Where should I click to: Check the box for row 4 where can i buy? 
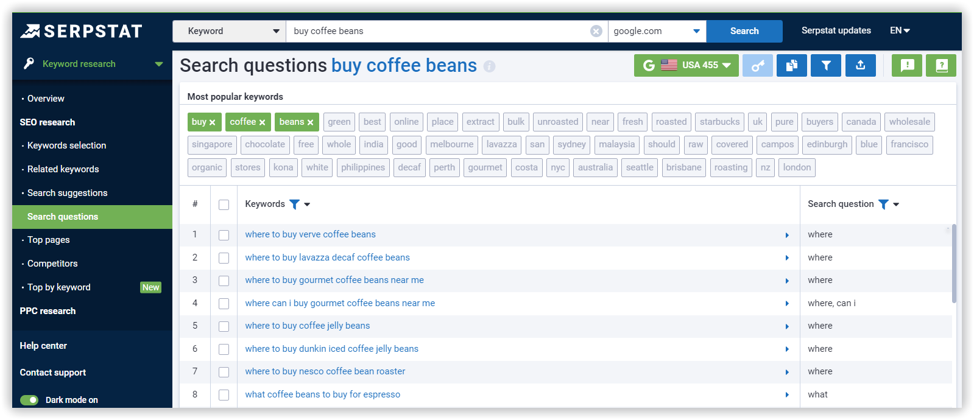point(224,304)
